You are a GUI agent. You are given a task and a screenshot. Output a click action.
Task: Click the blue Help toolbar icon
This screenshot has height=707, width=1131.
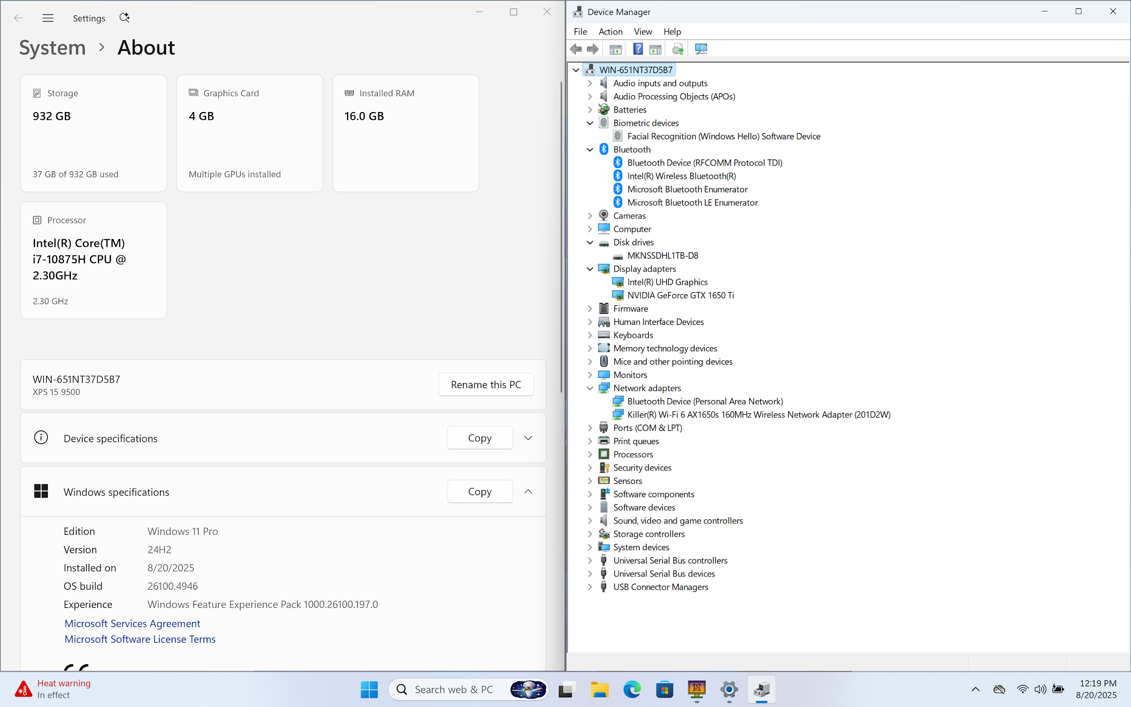click(637, 49)
